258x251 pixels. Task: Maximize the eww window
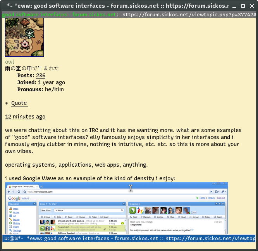point(243,6)
